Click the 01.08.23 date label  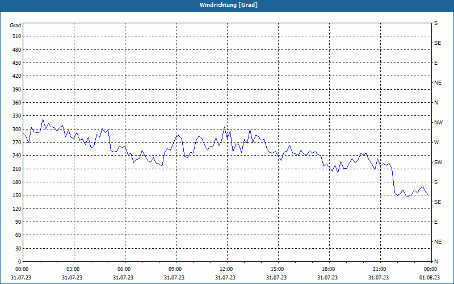[x=430, y=278]
